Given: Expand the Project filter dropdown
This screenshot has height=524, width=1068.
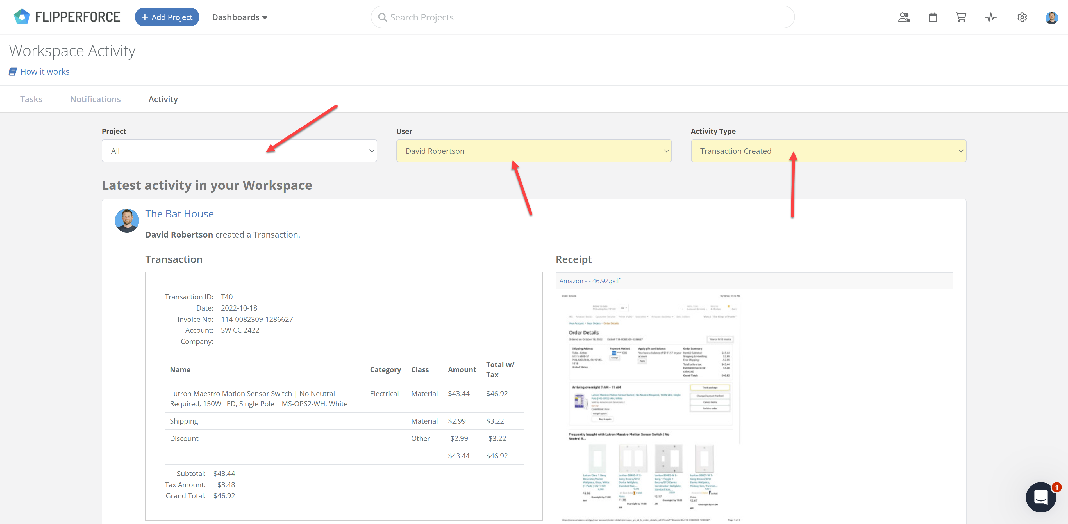Looking at the screenshot, I should 239,151.
